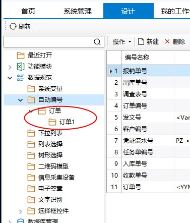Select the 报销单号 table cell
190x223 pixels.
(148, 71)
